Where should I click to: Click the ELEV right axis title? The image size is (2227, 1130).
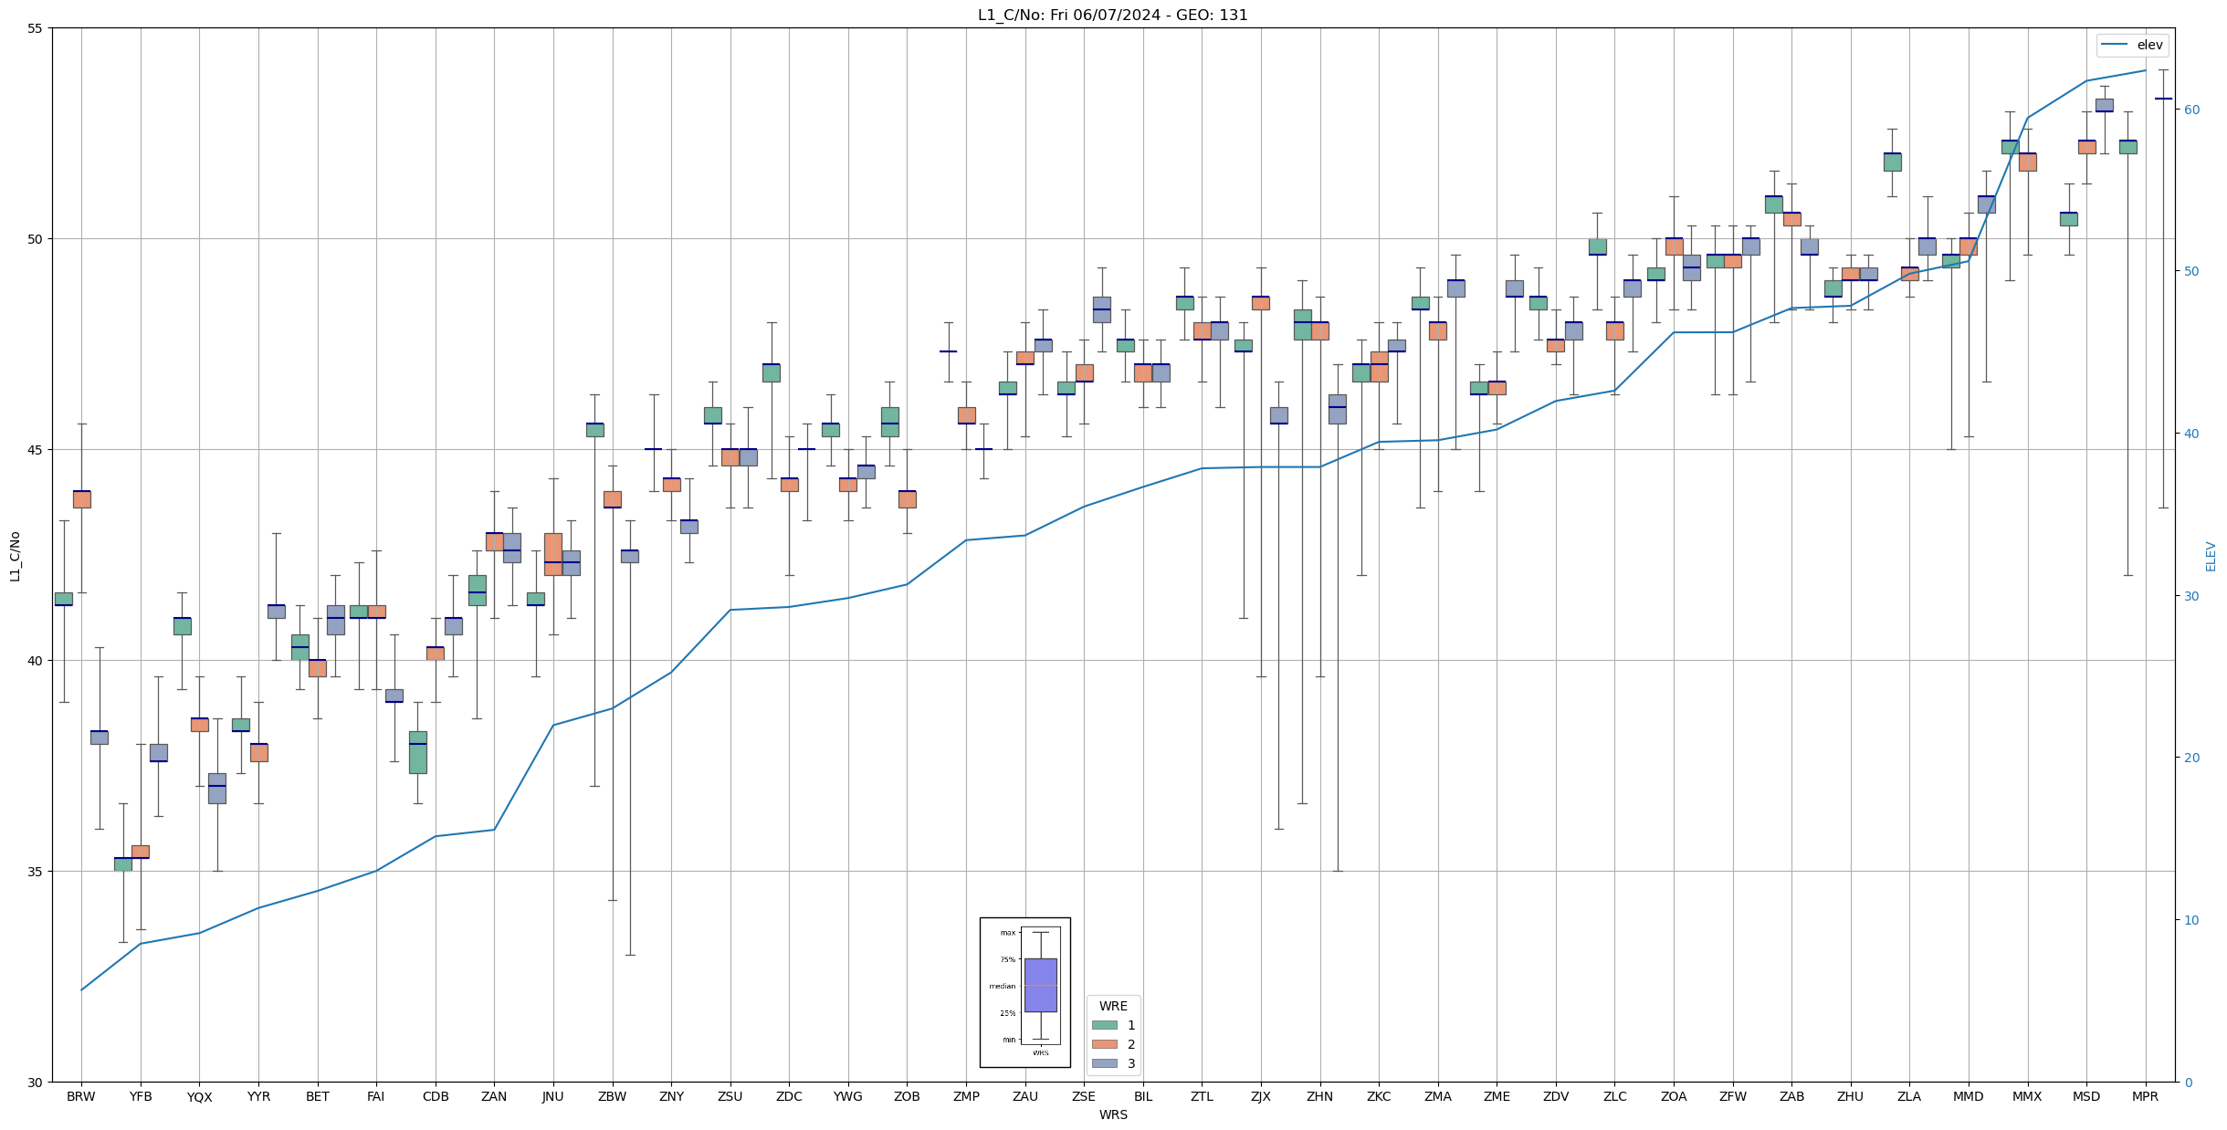click(x=2211, y=556)
